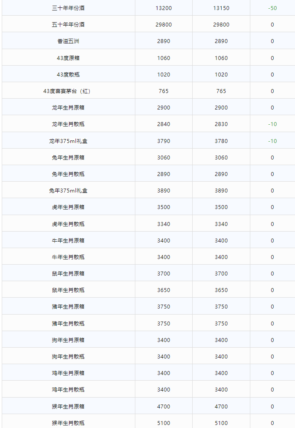Select the 猴年生肖原箱 row name
Screen dimensions: 295x428
pyautogui.click(x=68, y=406)
